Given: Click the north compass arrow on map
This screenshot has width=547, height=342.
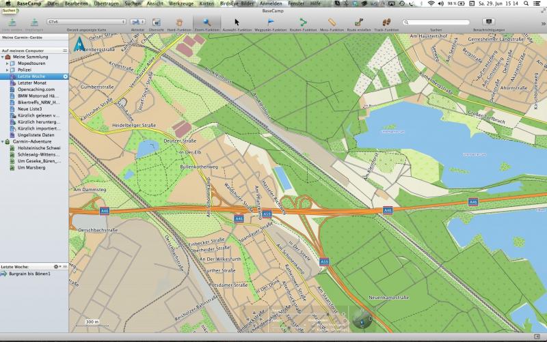Looking at the screenshot, I should coord(81,46).
